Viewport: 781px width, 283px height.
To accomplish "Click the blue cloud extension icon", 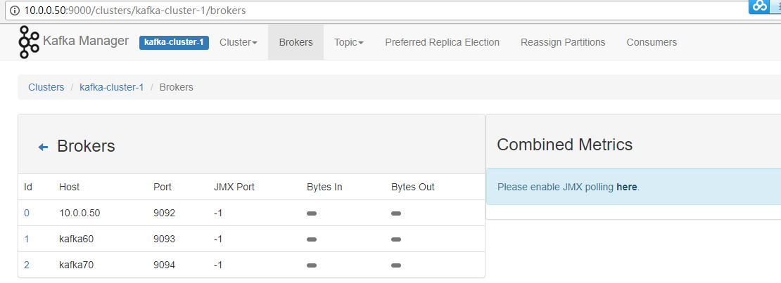I will [759, 6].
